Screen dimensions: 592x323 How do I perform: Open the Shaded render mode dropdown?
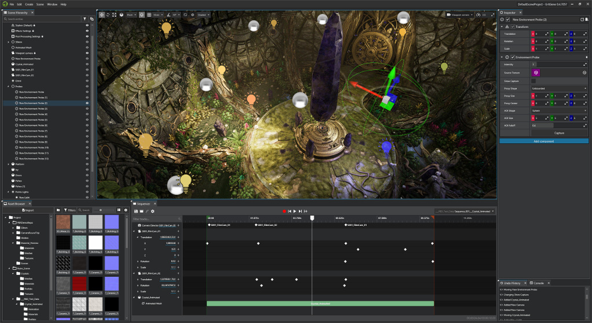tap(203, 14)
